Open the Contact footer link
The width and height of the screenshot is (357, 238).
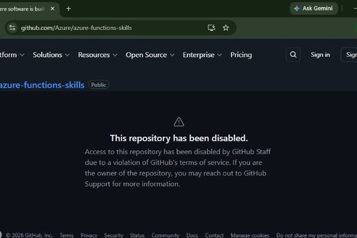(x=214, y=235)
